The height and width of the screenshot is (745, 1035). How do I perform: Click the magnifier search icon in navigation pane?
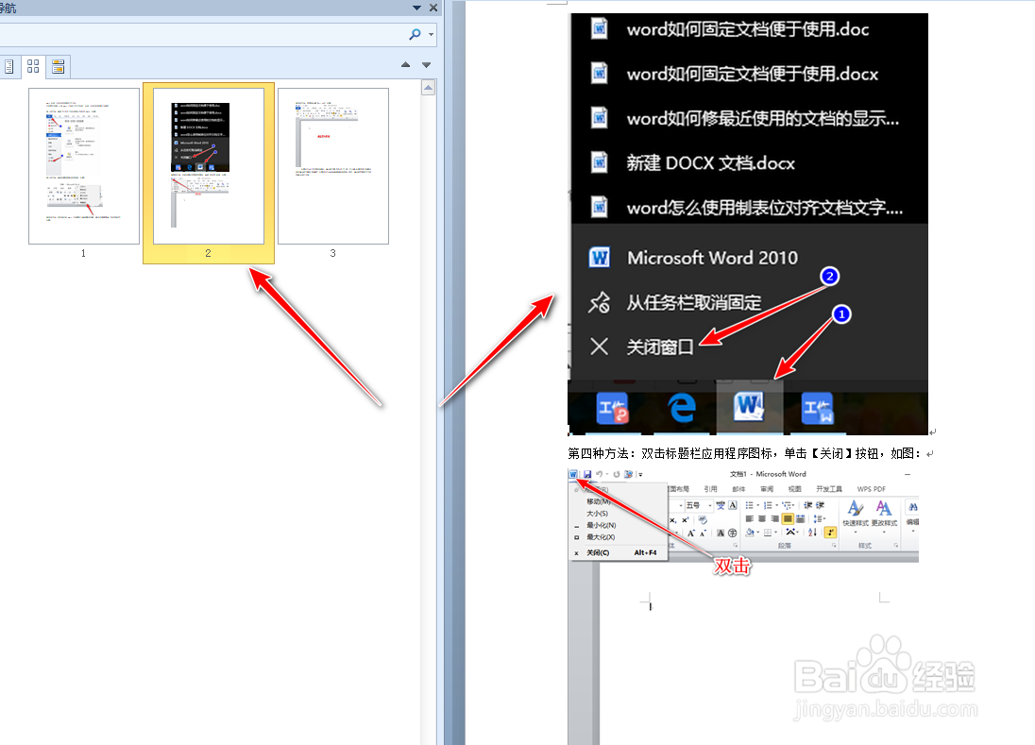(415, 34)
